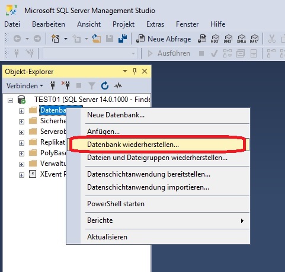
Task: Click the connect plug icon in query toolbar
Action: click(17, 53)
